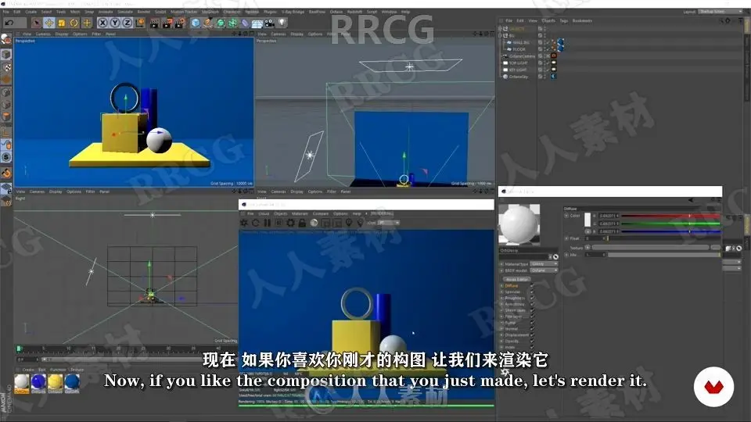Toggle the Displacement channel checkbox
The image size is (751, 422).
[532, 335]
